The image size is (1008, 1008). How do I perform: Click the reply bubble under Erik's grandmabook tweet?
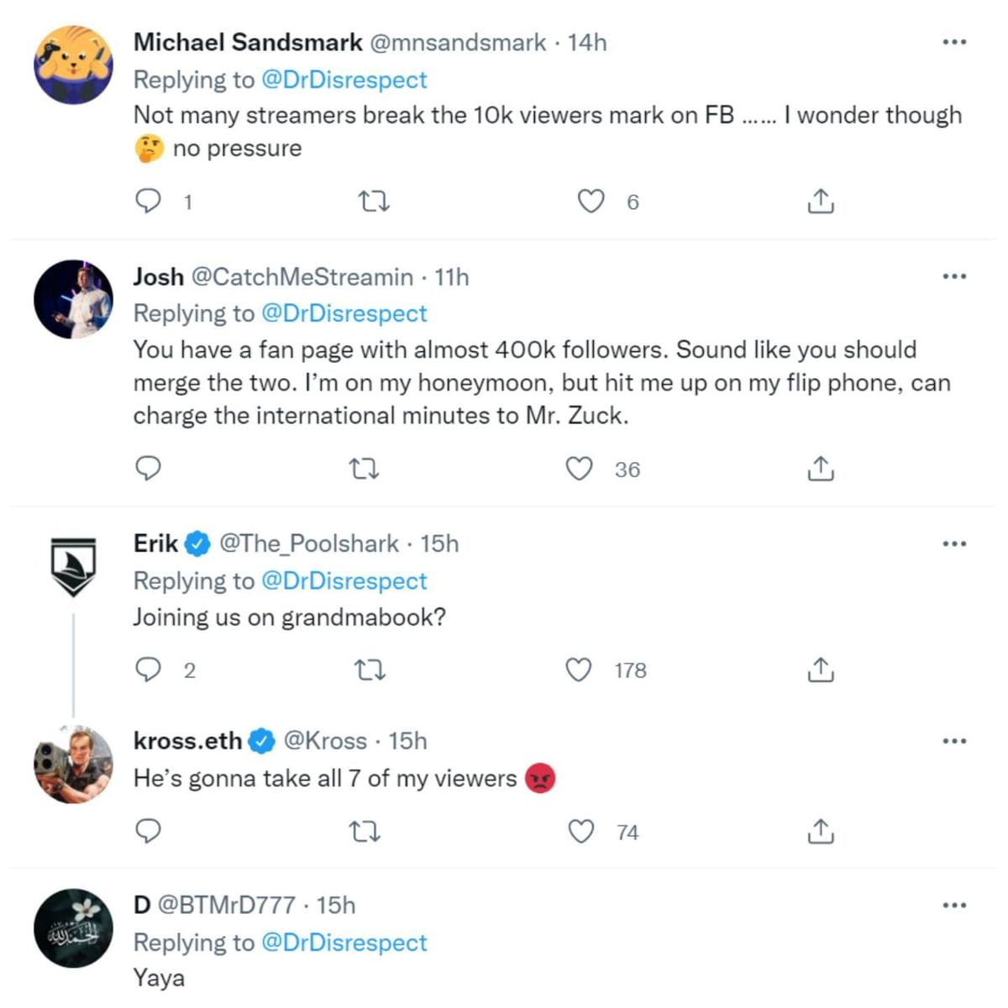pyautogui.click(x=149, y=669)
